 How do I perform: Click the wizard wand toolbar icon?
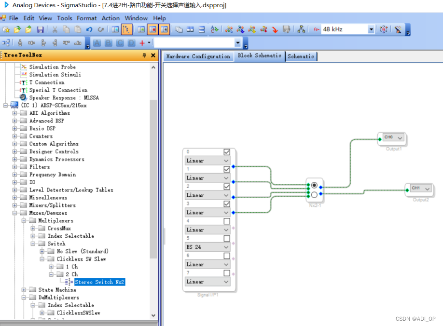[x=398, y=29]
